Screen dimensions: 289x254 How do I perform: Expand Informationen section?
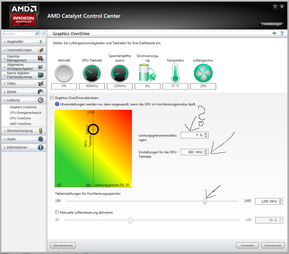click(x=24, y=147)
